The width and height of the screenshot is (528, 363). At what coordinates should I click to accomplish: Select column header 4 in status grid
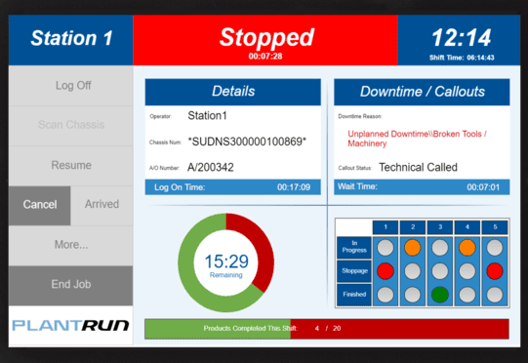(x=467, y=227)
